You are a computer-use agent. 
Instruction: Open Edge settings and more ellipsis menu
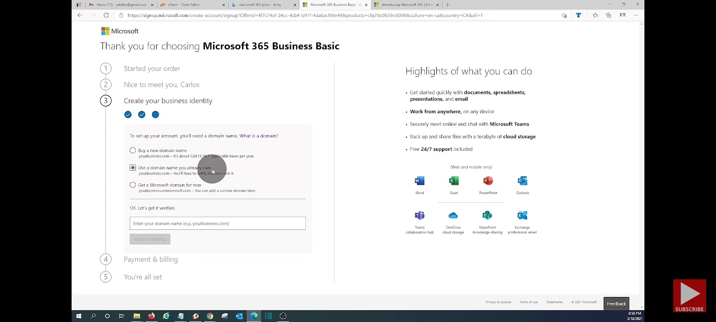click(636, 15)
